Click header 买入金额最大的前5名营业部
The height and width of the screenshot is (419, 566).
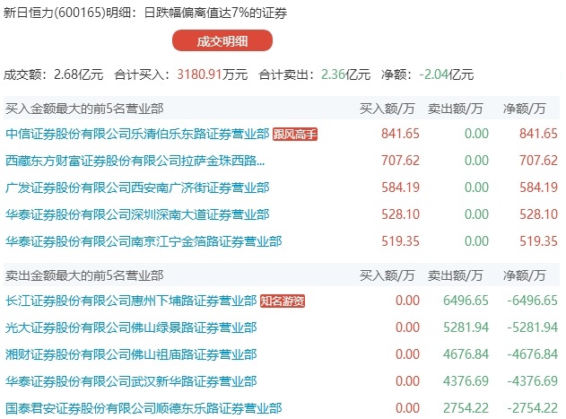click(84, 109)
